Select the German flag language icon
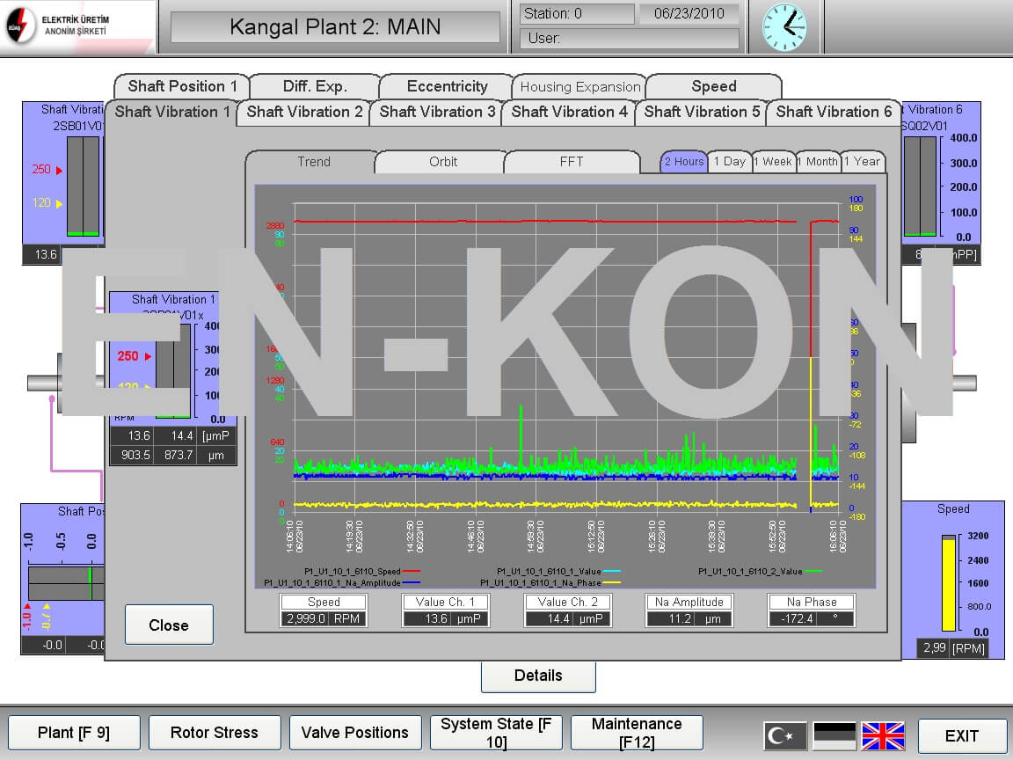 pyautogui.click(x=834, y=735)
